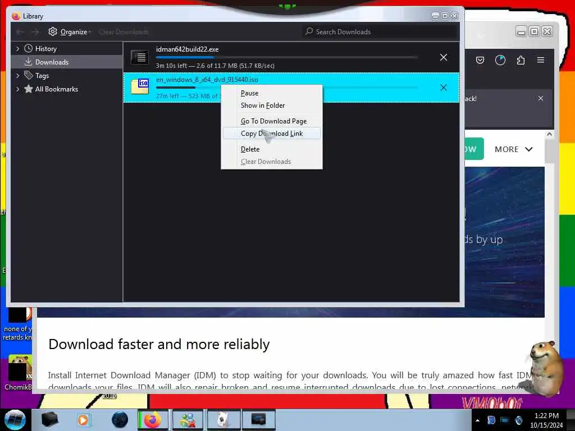Click the Library forward arrow

coord(35,32)
